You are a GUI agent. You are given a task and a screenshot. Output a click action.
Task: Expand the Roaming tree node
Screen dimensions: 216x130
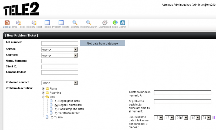tap(43, 93)
